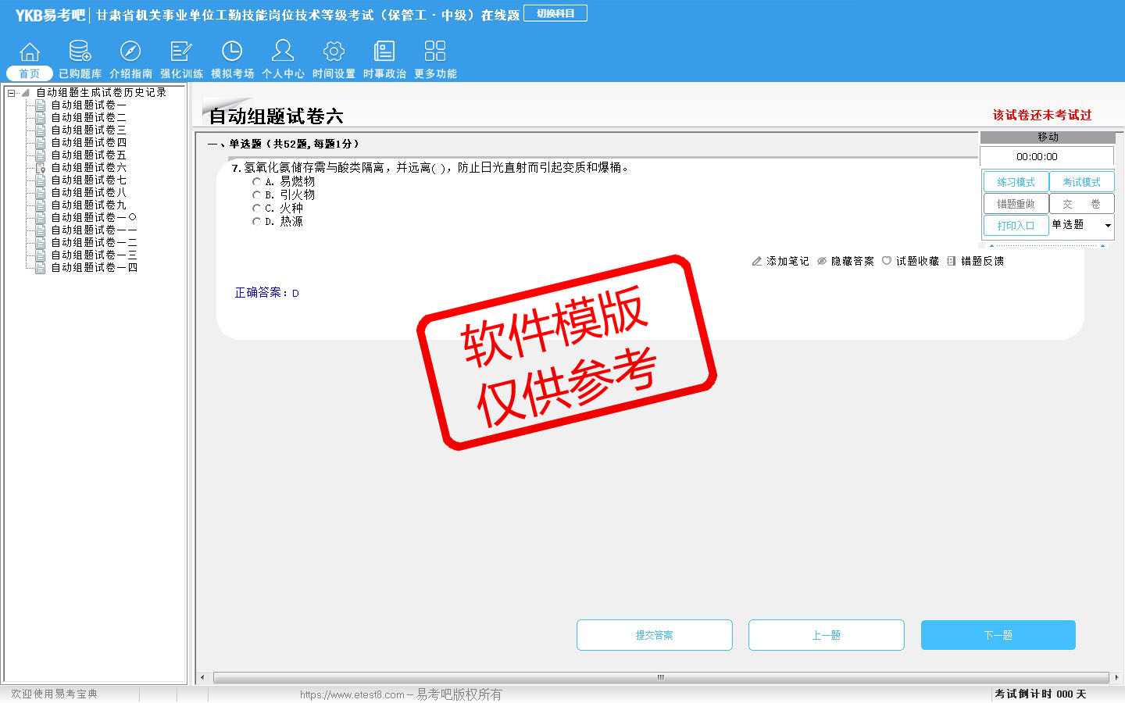Screen dimensions: 1125x703
Task: Click the scrollbar right arrow
Action: pos(1116,677)
